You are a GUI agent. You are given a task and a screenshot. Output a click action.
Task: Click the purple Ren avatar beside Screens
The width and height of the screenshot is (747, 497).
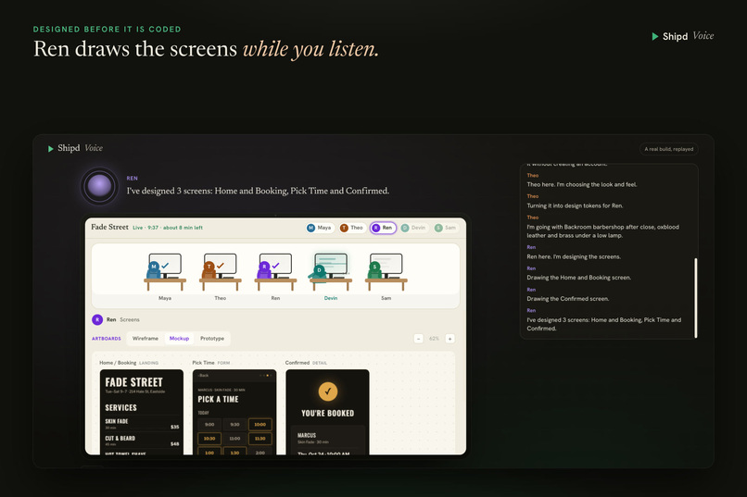97,319
